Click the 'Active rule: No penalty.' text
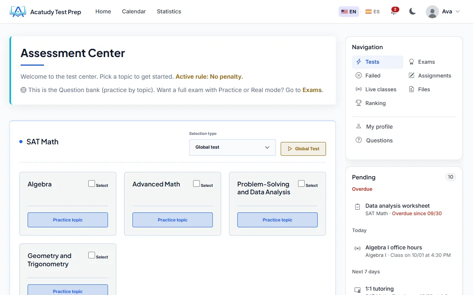 tap(209, 77)
